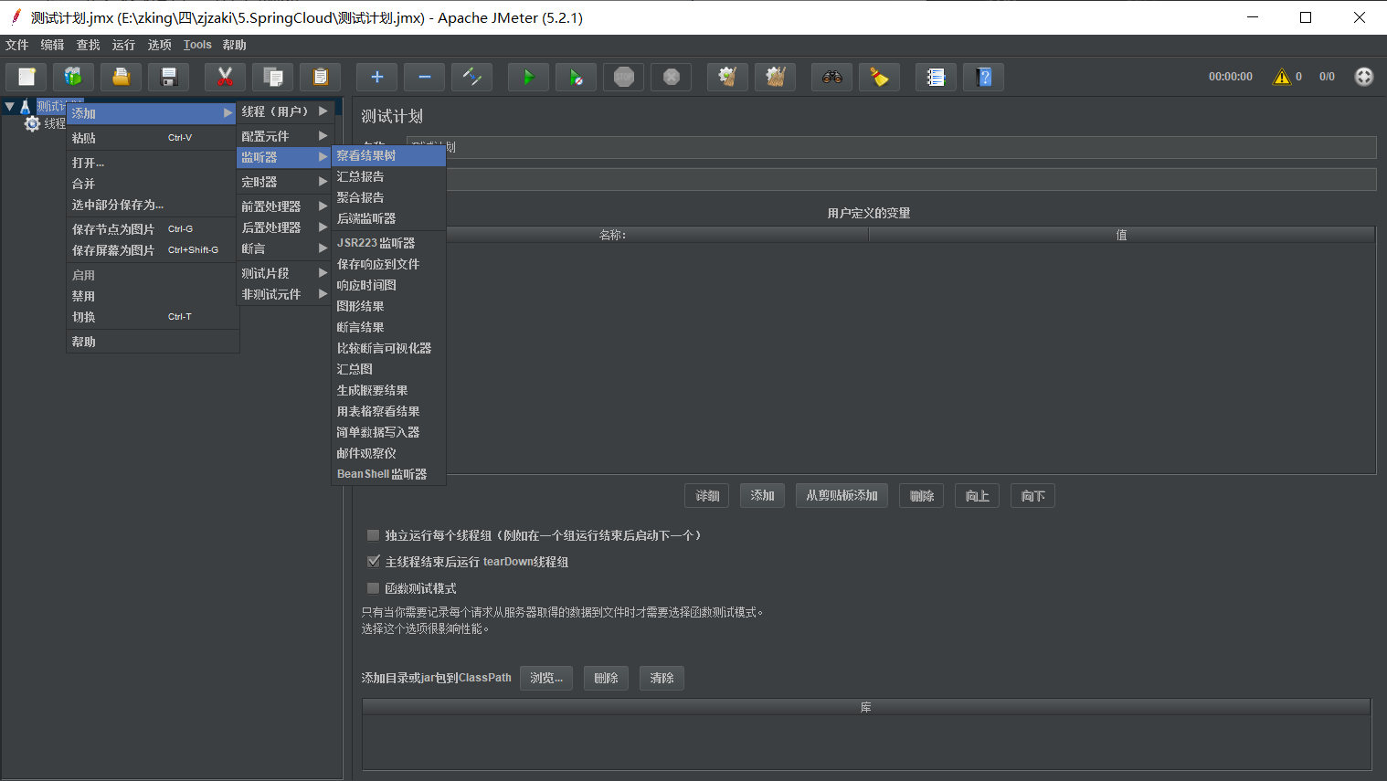1387x781 pixels.
Task: Click the broom Reset Search icon
Action: point(879,78)
